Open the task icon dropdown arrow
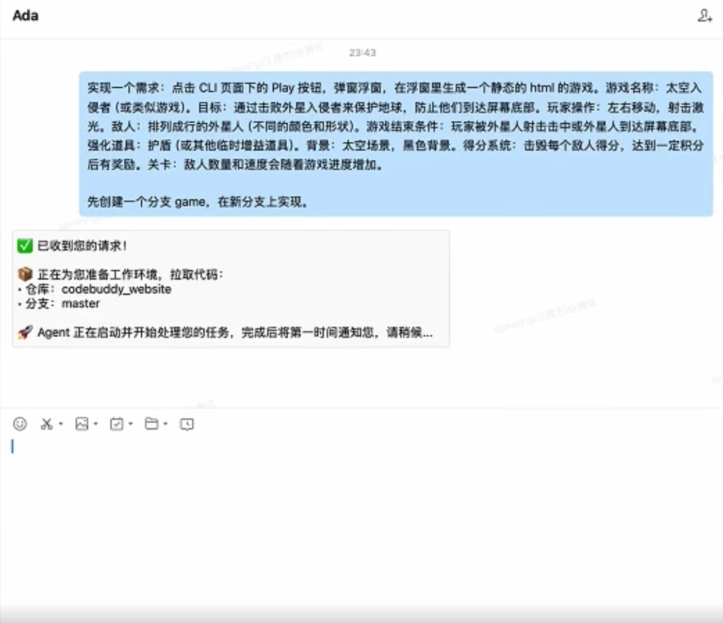 [x=131, y=424]
